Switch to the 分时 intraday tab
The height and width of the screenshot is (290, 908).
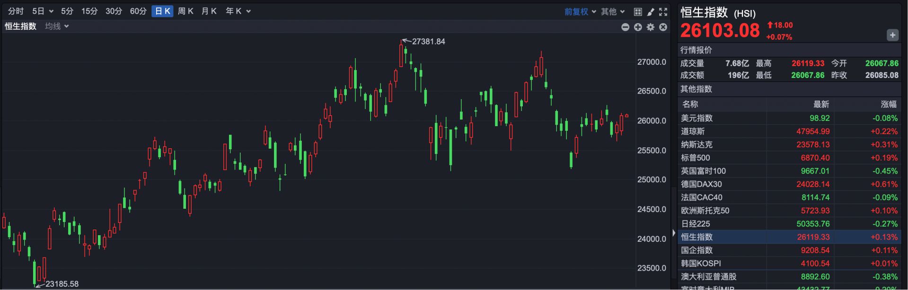point(16,11)
